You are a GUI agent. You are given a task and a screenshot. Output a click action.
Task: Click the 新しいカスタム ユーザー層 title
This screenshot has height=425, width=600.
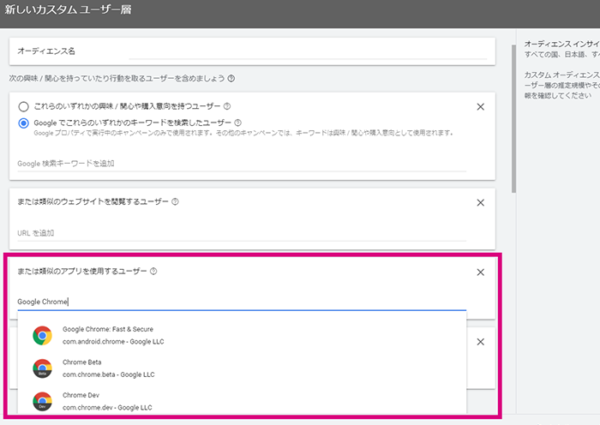coord(68,9)
